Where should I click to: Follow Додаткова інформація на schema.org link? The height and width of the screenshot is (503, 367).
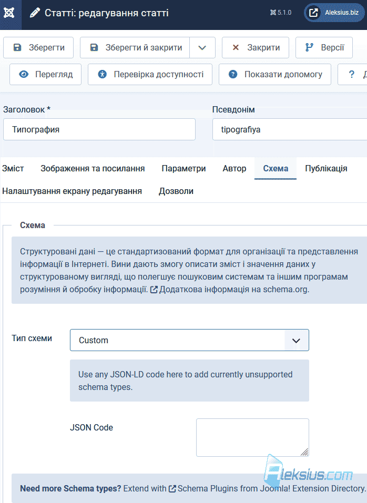coord(230,290)
